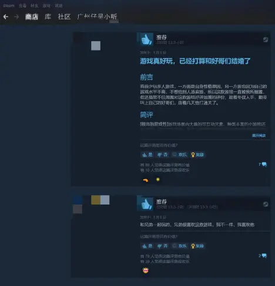Expand the first review with 展开阅读
The height and width of the screenshot is (286, 275).
[x=259, y=135]
